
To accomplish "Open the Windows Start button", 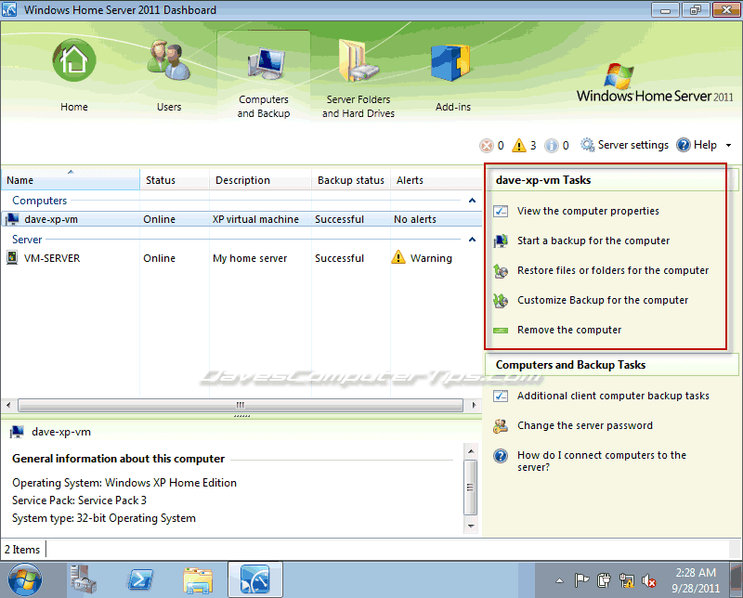I will 25,579.
